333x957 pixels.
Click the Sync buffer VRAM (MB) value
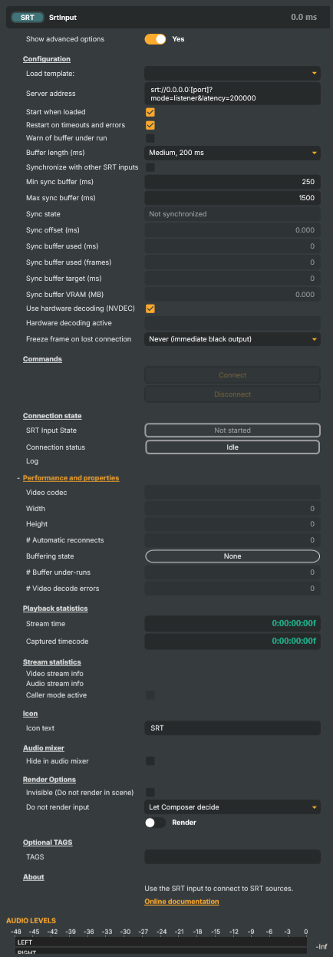232,294
